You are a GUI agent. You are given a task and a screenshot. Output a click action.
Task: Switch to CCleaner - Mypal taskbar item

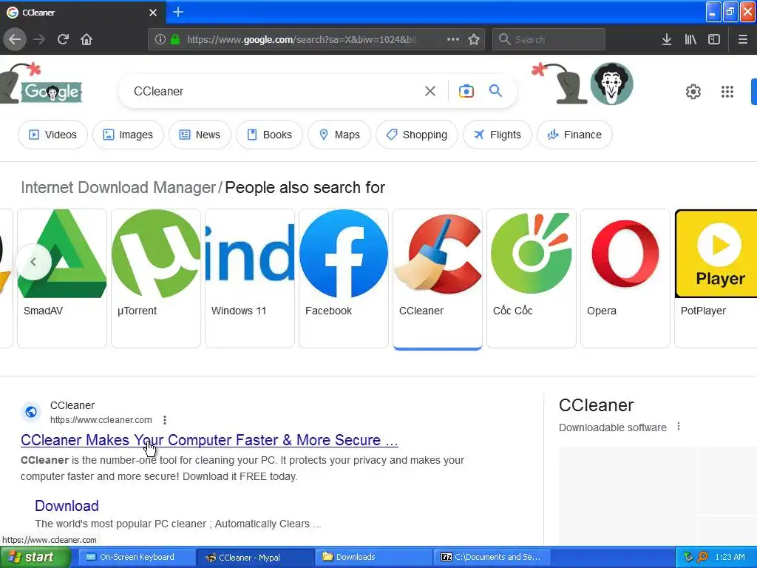(254, 558)
